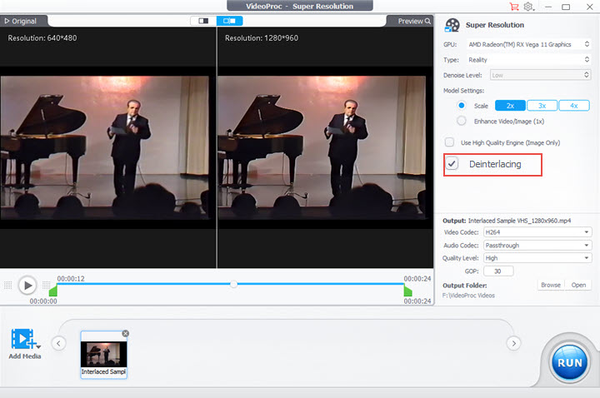Switch to side-by-side compare view
Viewport: 600px width, 398px height.
point(230,21)
